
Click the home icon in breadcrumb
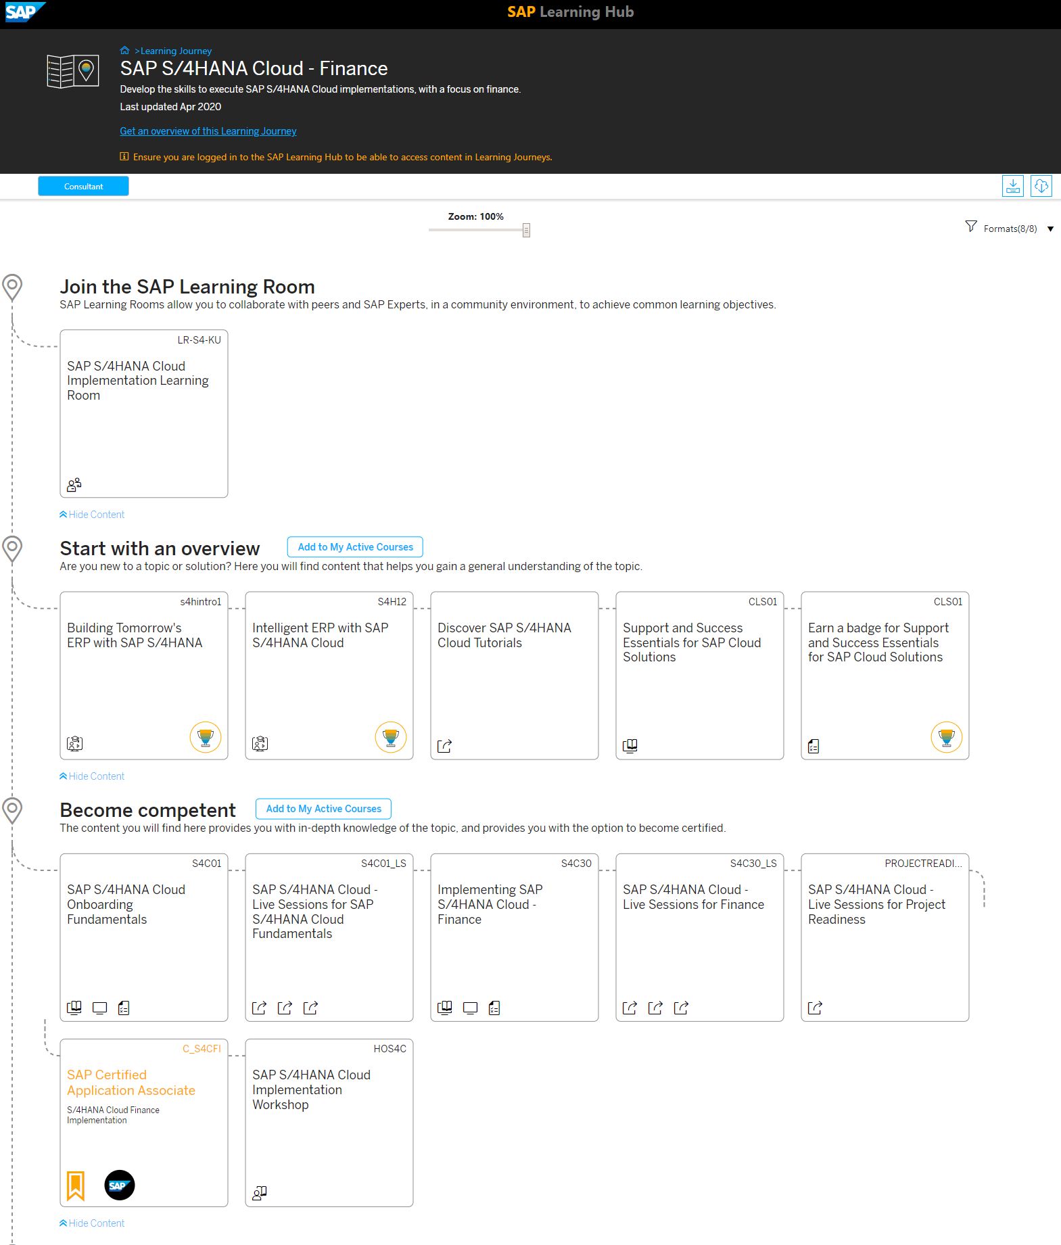coord(124,51)
